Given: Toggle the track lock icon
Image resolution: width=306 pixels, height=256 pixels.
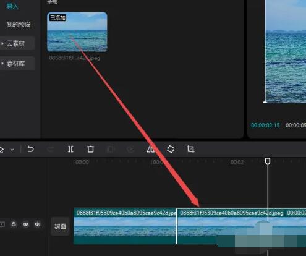Looking at the screenshot, I should (14, 224).
